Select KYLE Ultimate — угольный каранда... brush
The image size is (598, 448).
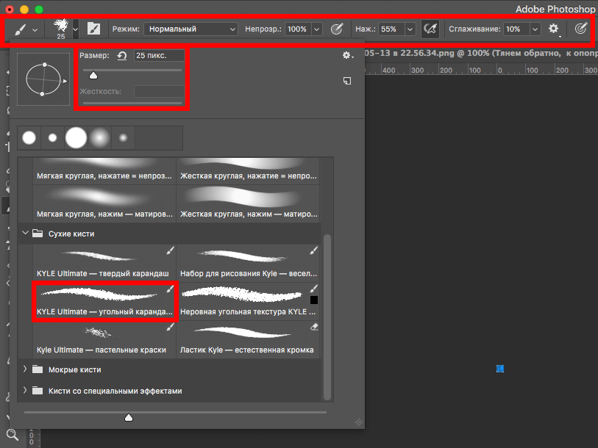click(104, 301)
